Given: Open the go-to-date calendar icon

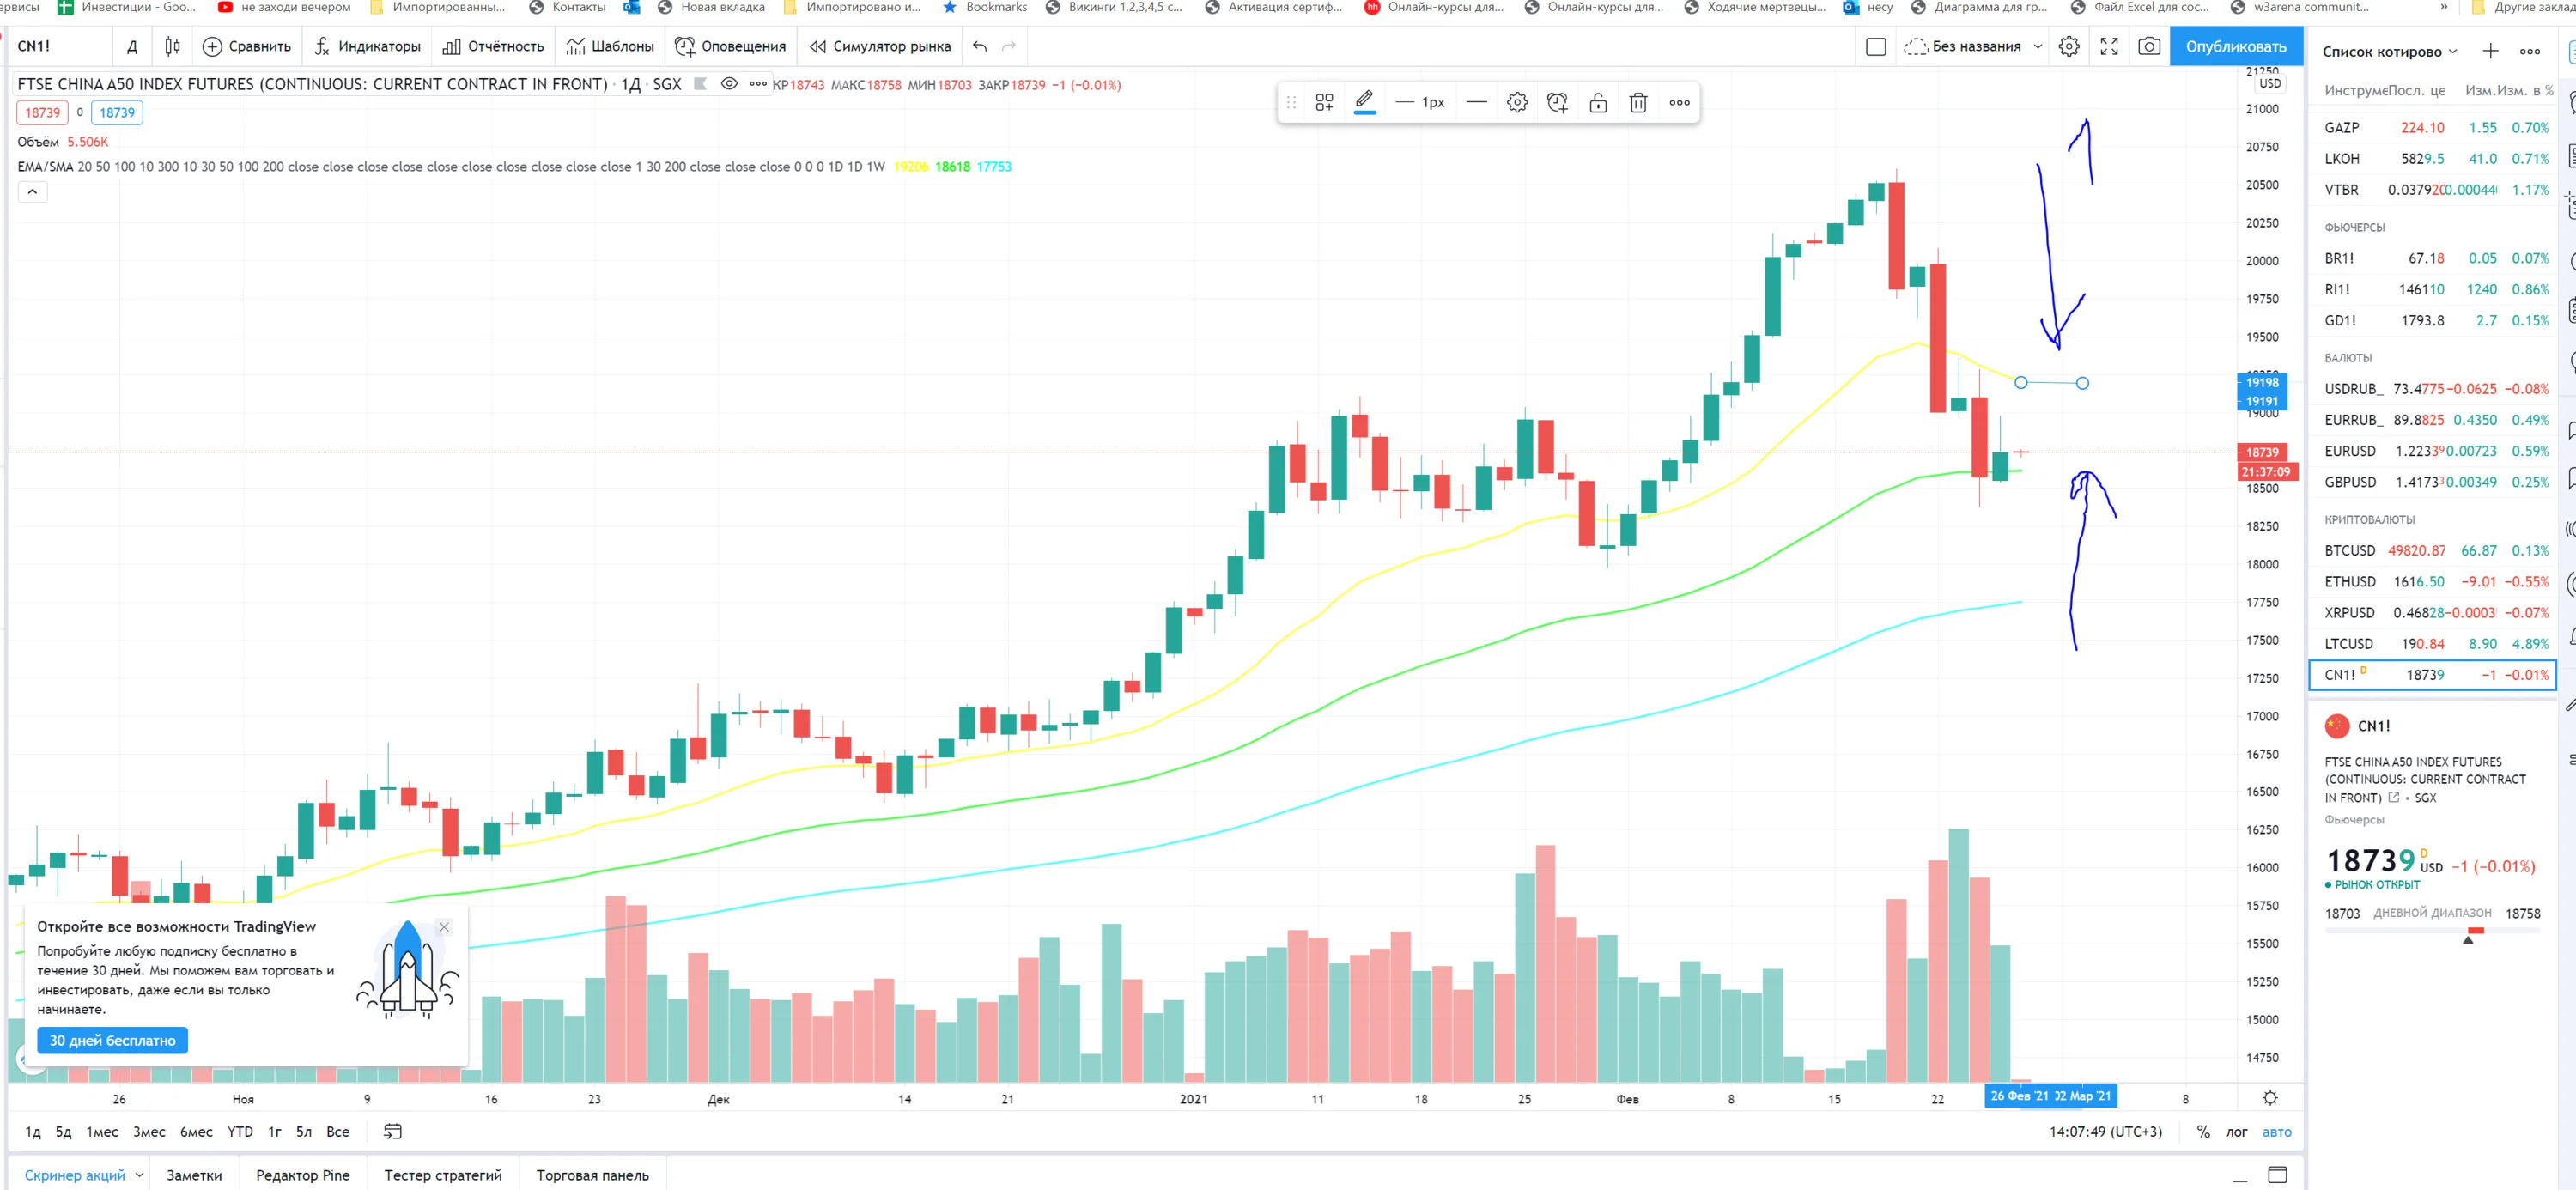Looking at the screenshot, I should [393, 1131].
